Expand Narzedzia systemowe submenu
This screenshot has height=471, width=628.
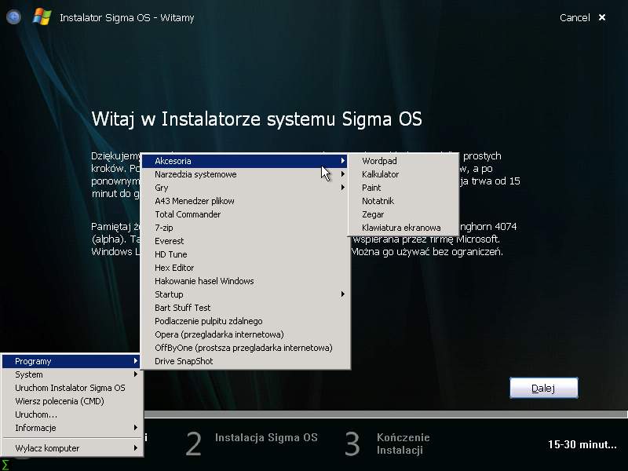tap(245, 174)
